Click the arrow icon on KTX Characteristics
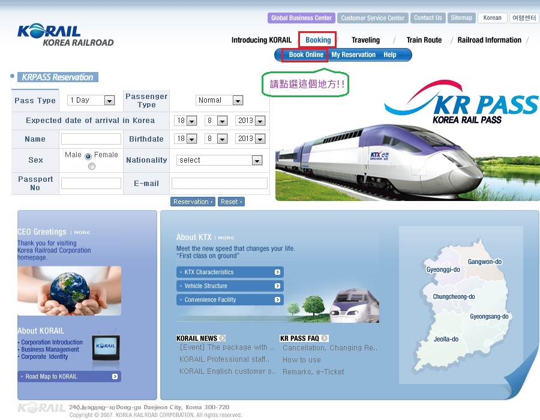Screen dimensions: 540x420 tap(277, 272)
